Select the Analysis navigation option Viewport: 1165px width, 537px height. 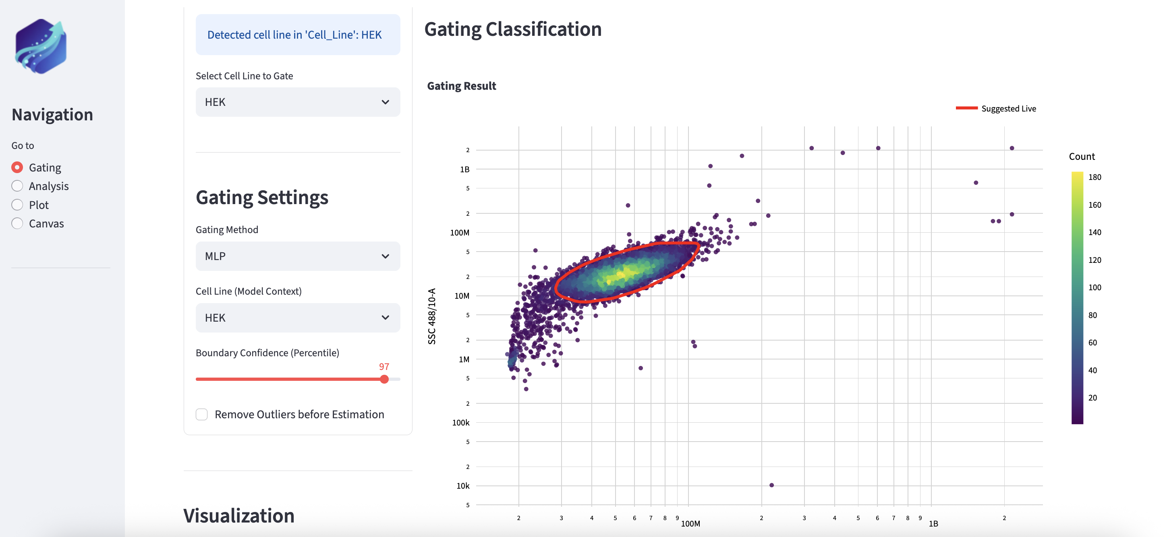[17, 186]
